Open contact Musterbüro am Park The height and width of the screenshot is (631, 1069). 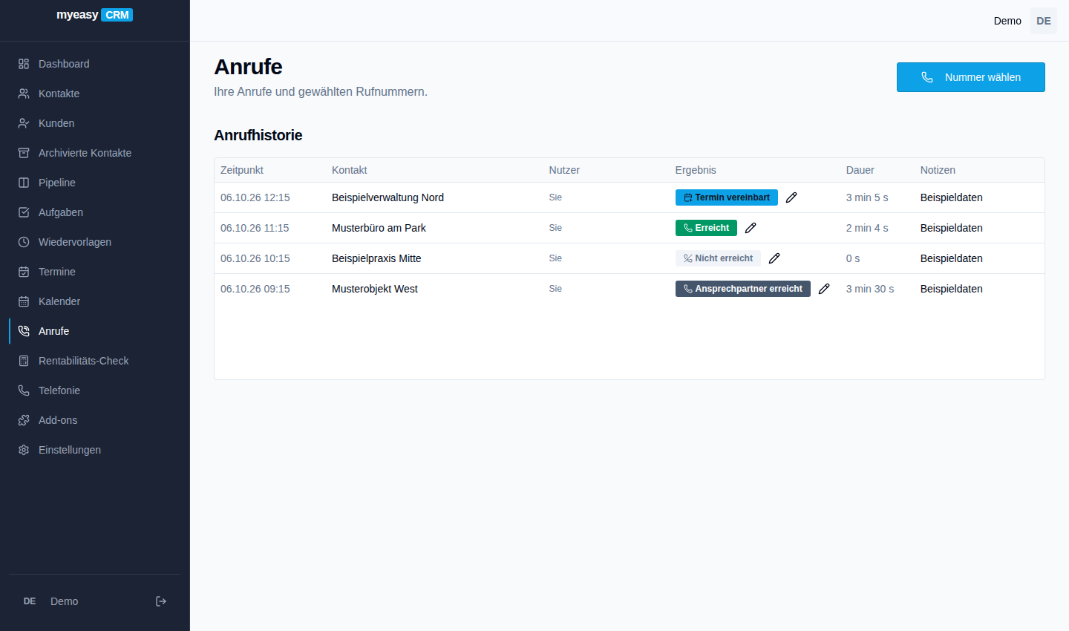pyautogui.click(x=379, y=228)
